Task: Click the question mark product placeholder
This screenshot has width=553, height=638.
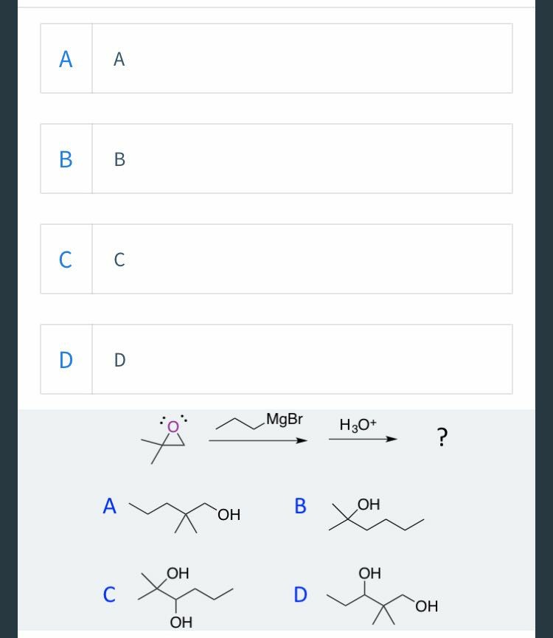Action: tap(442, 437)
